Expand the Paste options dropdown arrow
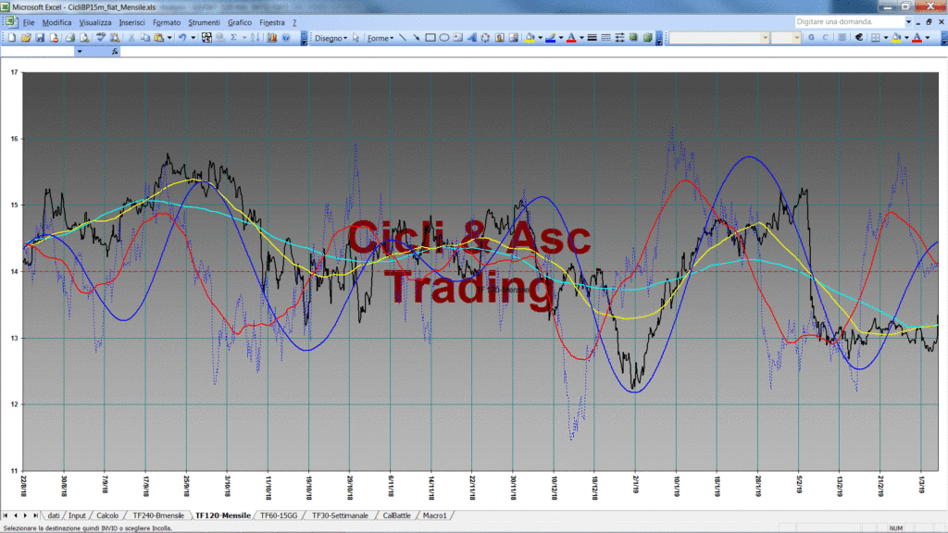This screenshot has width=948, height=533. click(x=169, y=37)
